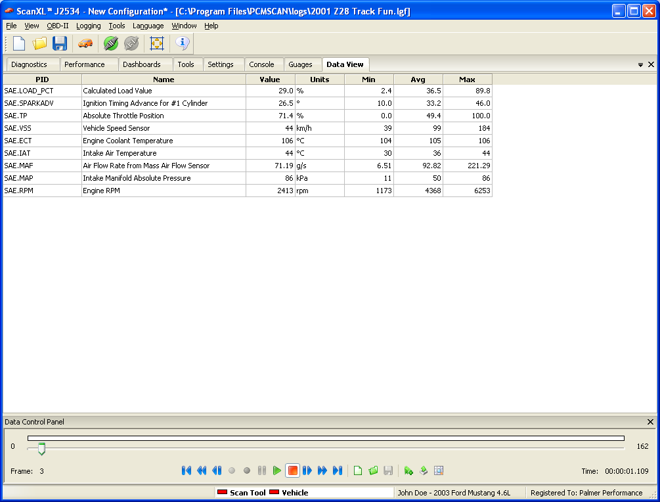Click the export icon with the green up arrow
The image size is (660, 502).
(x=424, y=470)
